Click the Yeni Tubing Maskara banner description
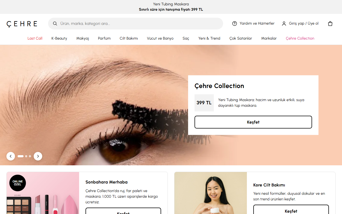342x214 pixels. 261,103
